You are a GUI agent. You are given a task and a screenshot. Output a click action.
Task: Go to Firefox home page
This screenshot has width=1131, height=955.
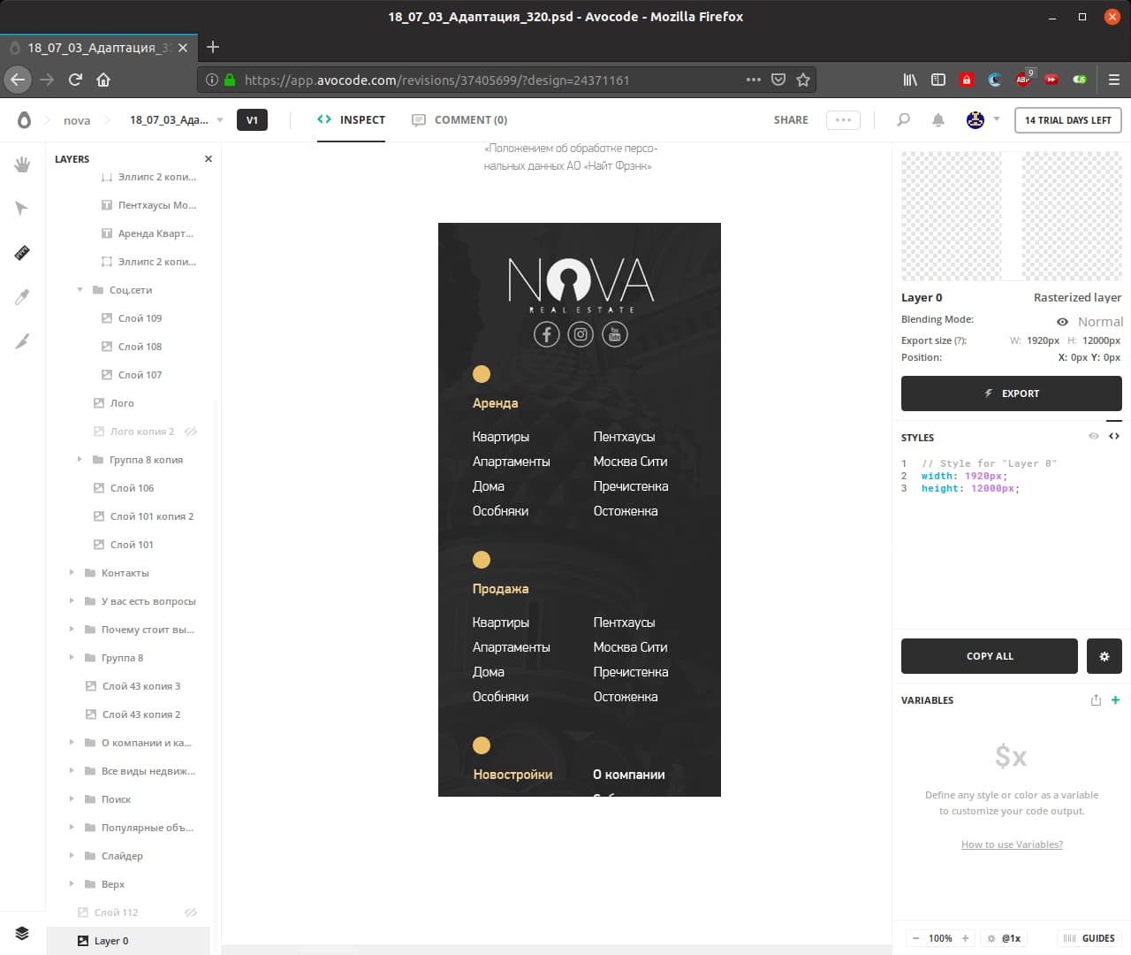pos(103,80)
